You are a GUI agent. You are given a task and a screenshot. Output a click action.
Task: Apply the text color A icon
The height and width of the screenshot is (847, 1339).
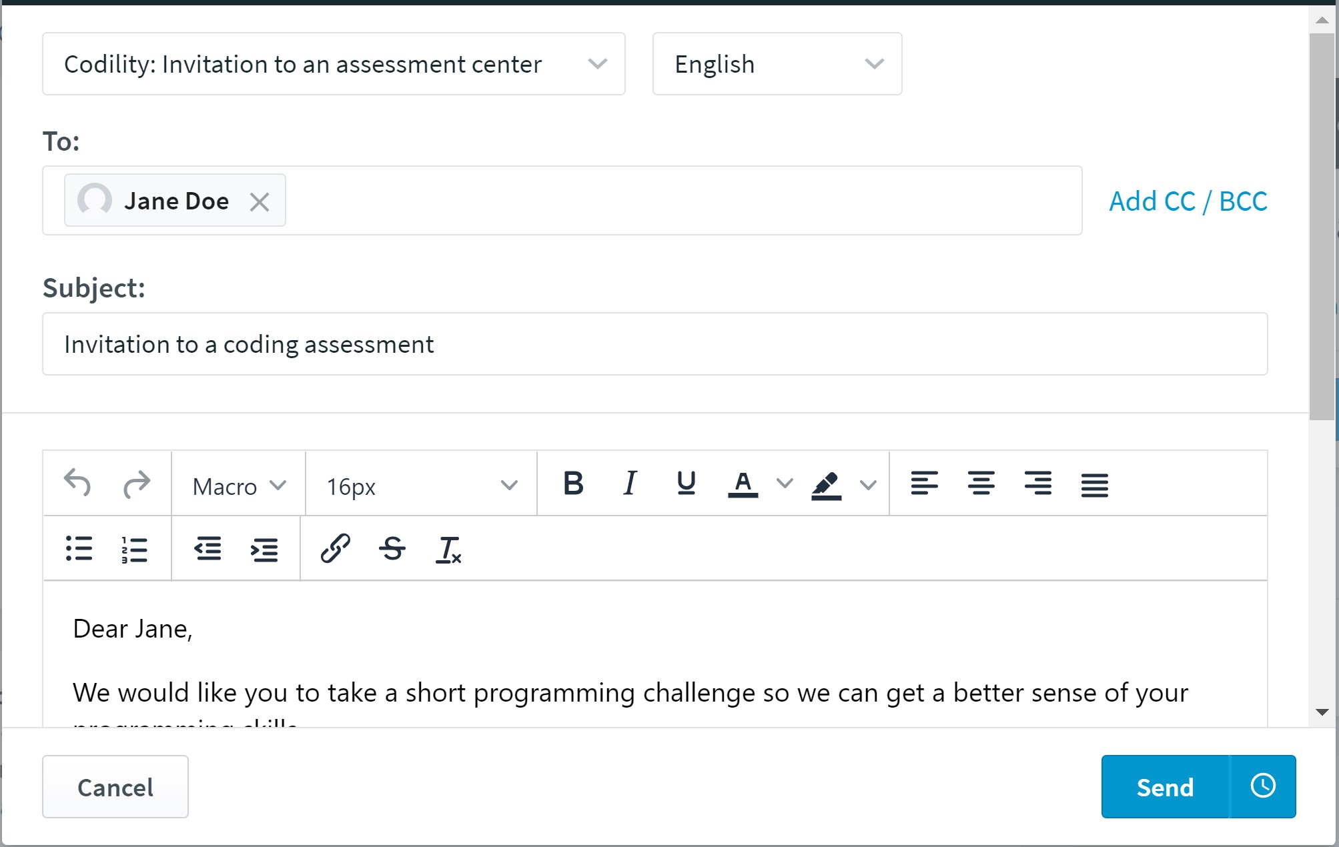click(743, 485)
